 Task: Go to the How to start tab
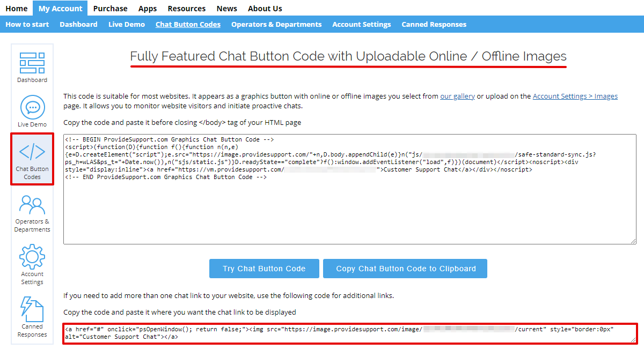coord(27,24)
